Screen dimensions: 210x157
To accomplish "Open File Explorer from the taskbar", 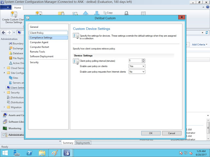I will point(42,153).
